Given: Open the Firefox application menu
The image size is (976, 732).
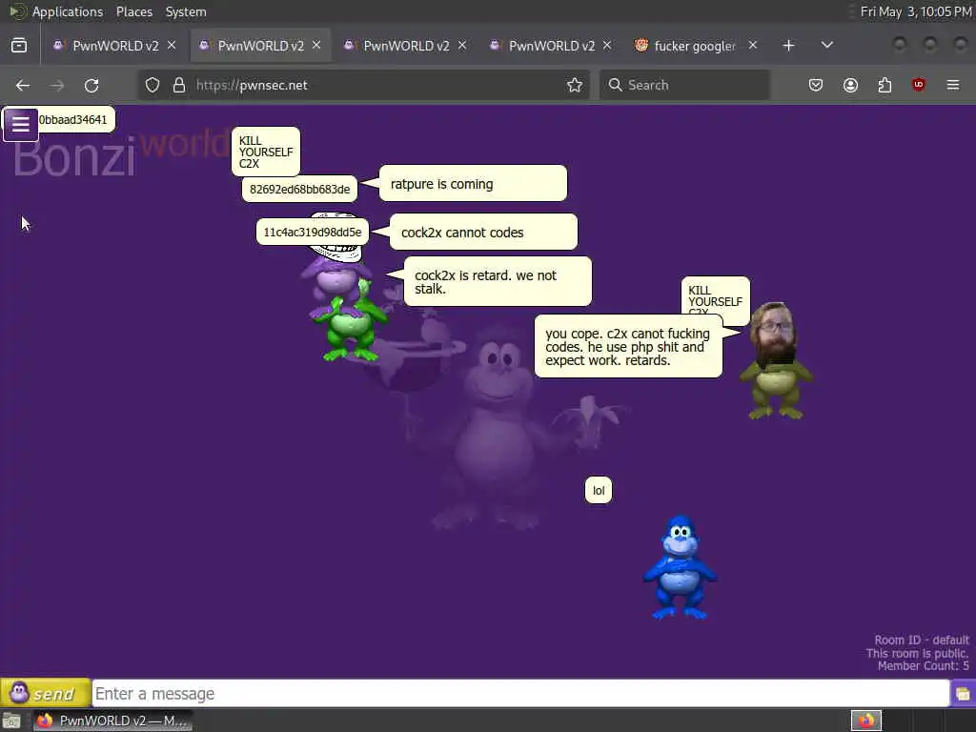Looking at the screenshot, I should (x=953, y=85).
